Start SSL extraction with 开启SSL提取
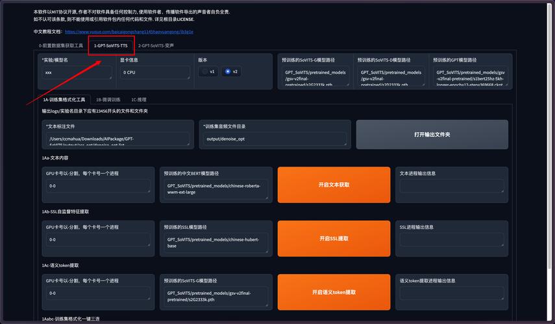The width and height of the screenshot is (555, 324). 334,238
